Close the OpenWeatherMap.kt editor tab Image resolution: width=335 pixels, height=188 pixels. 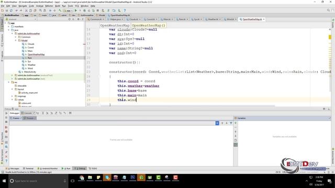(264, 19)
